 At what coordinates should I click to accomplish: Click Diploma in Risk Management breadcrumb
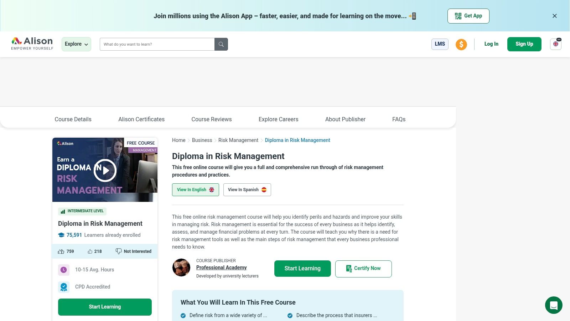(297, 140)
